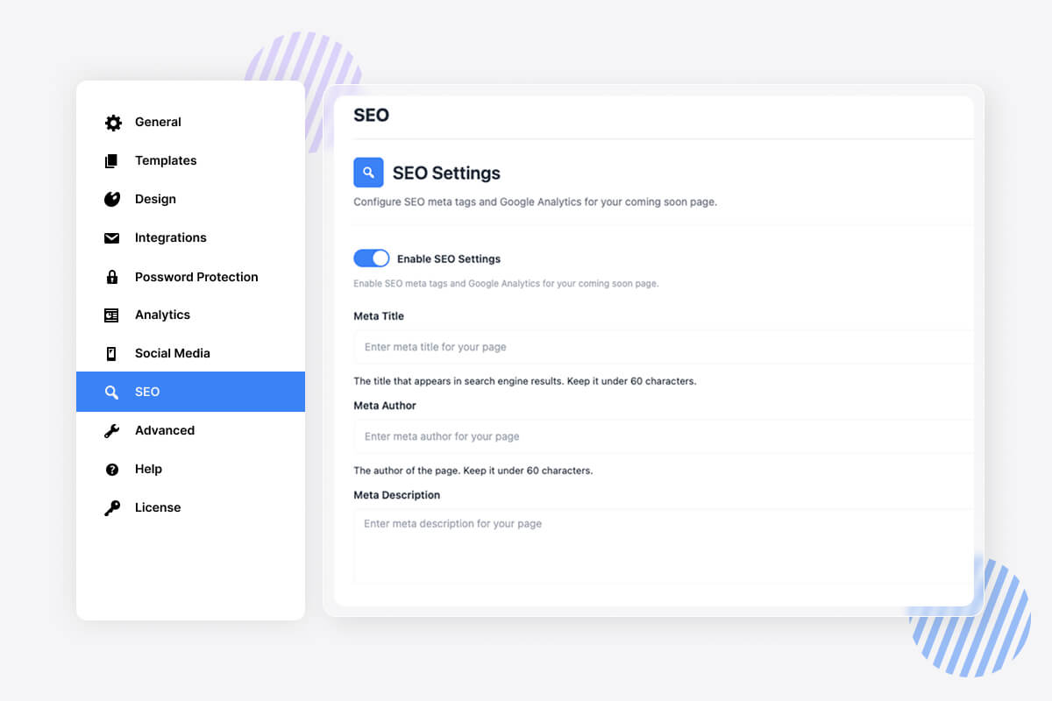Click the Meta Author label
The height and width of the screenshot is (701, 1052).
click(x=385, y=406)
